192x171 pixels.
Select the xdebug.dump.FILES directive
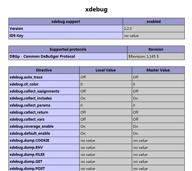pyautogui.click(x=44, y=155)
